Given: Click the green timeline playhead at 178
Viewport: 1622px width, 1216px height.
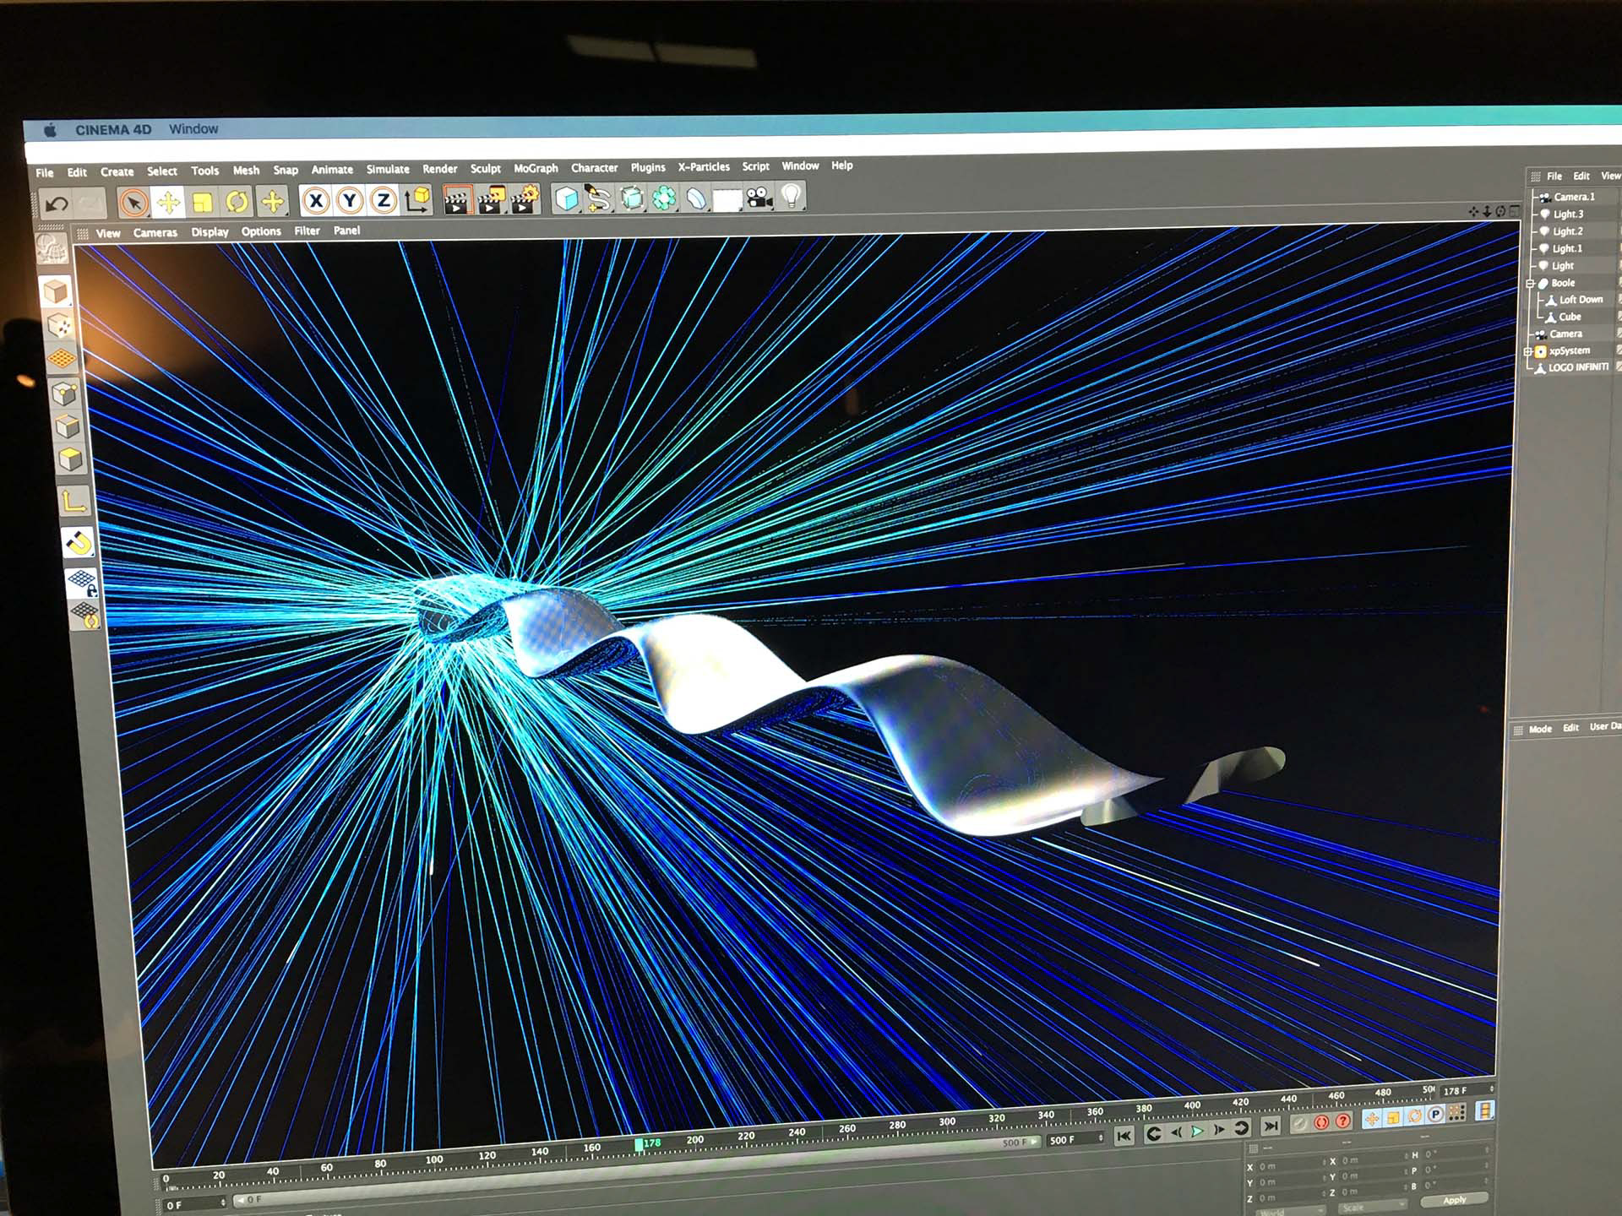Looking at the screenshot, I should coord(640,1144).
